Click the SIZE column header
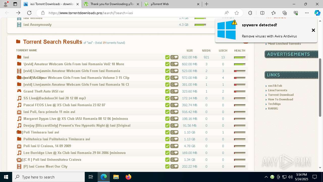 [x=190, y=51]
